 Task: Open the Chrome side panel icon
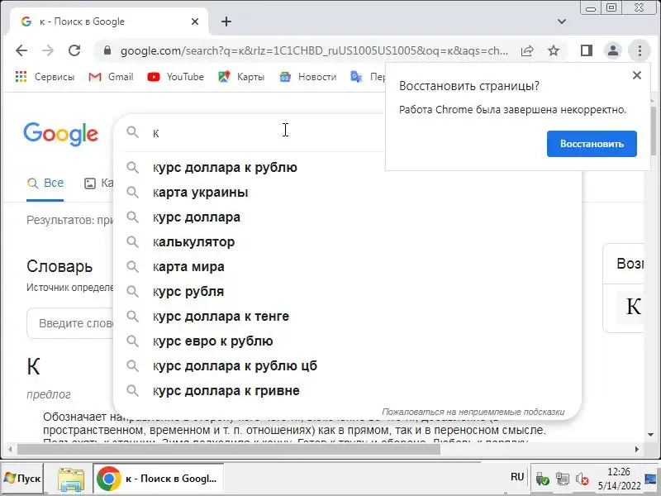point(587,50)
